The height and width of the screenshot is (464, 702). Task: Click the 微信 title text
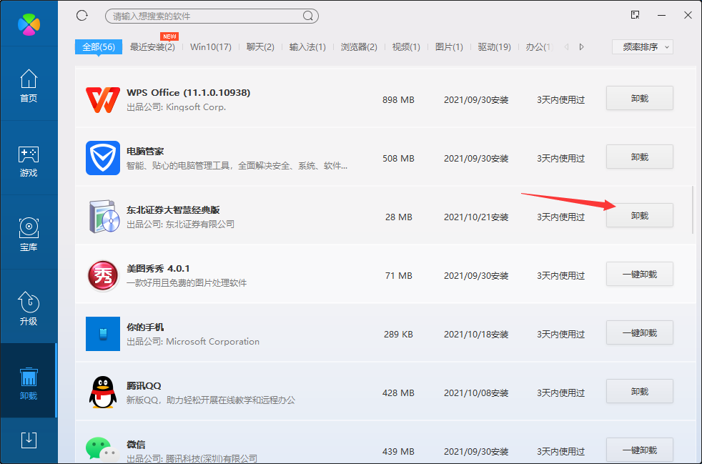coord(136,445)
